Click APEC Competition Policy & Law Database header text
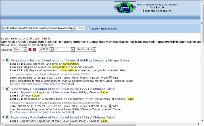Image resolution: width=204 pixels, height=126 pixels. point(157,5)
